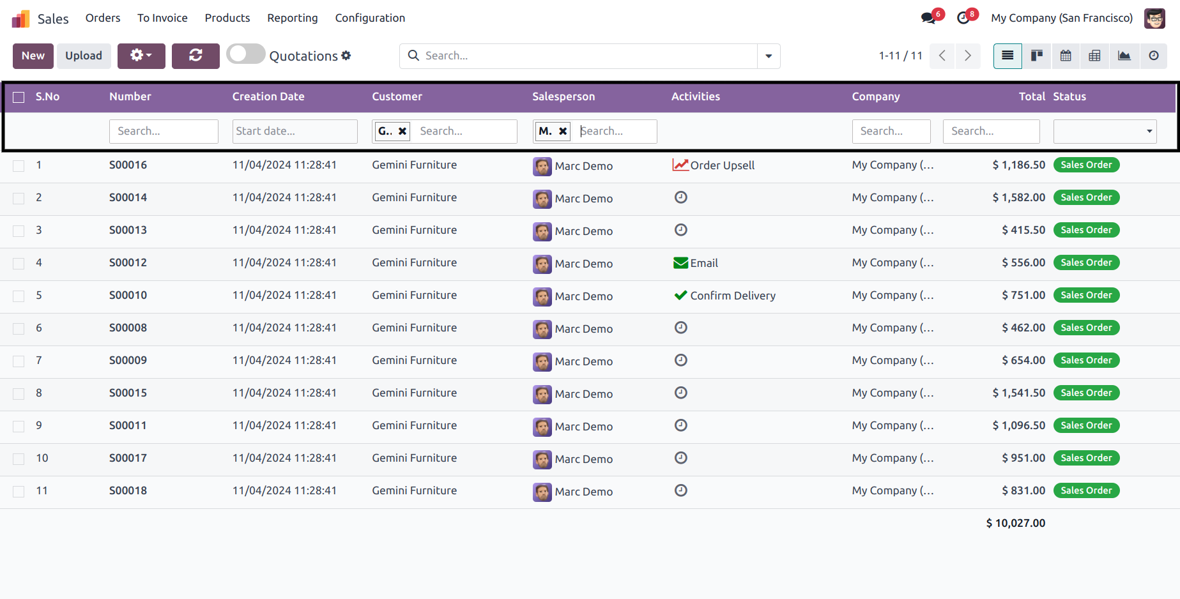This screenshot has width=1180, height=599.
Task: Switch to calendar view
Action: (1066, 56)
